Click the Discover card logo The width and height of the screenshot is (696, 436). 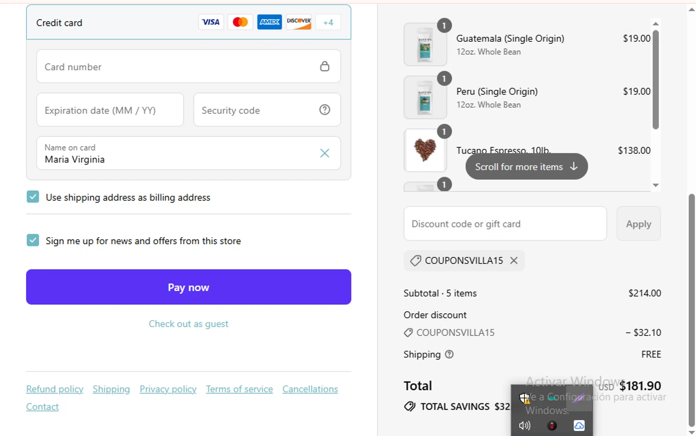tap(299, 22)
